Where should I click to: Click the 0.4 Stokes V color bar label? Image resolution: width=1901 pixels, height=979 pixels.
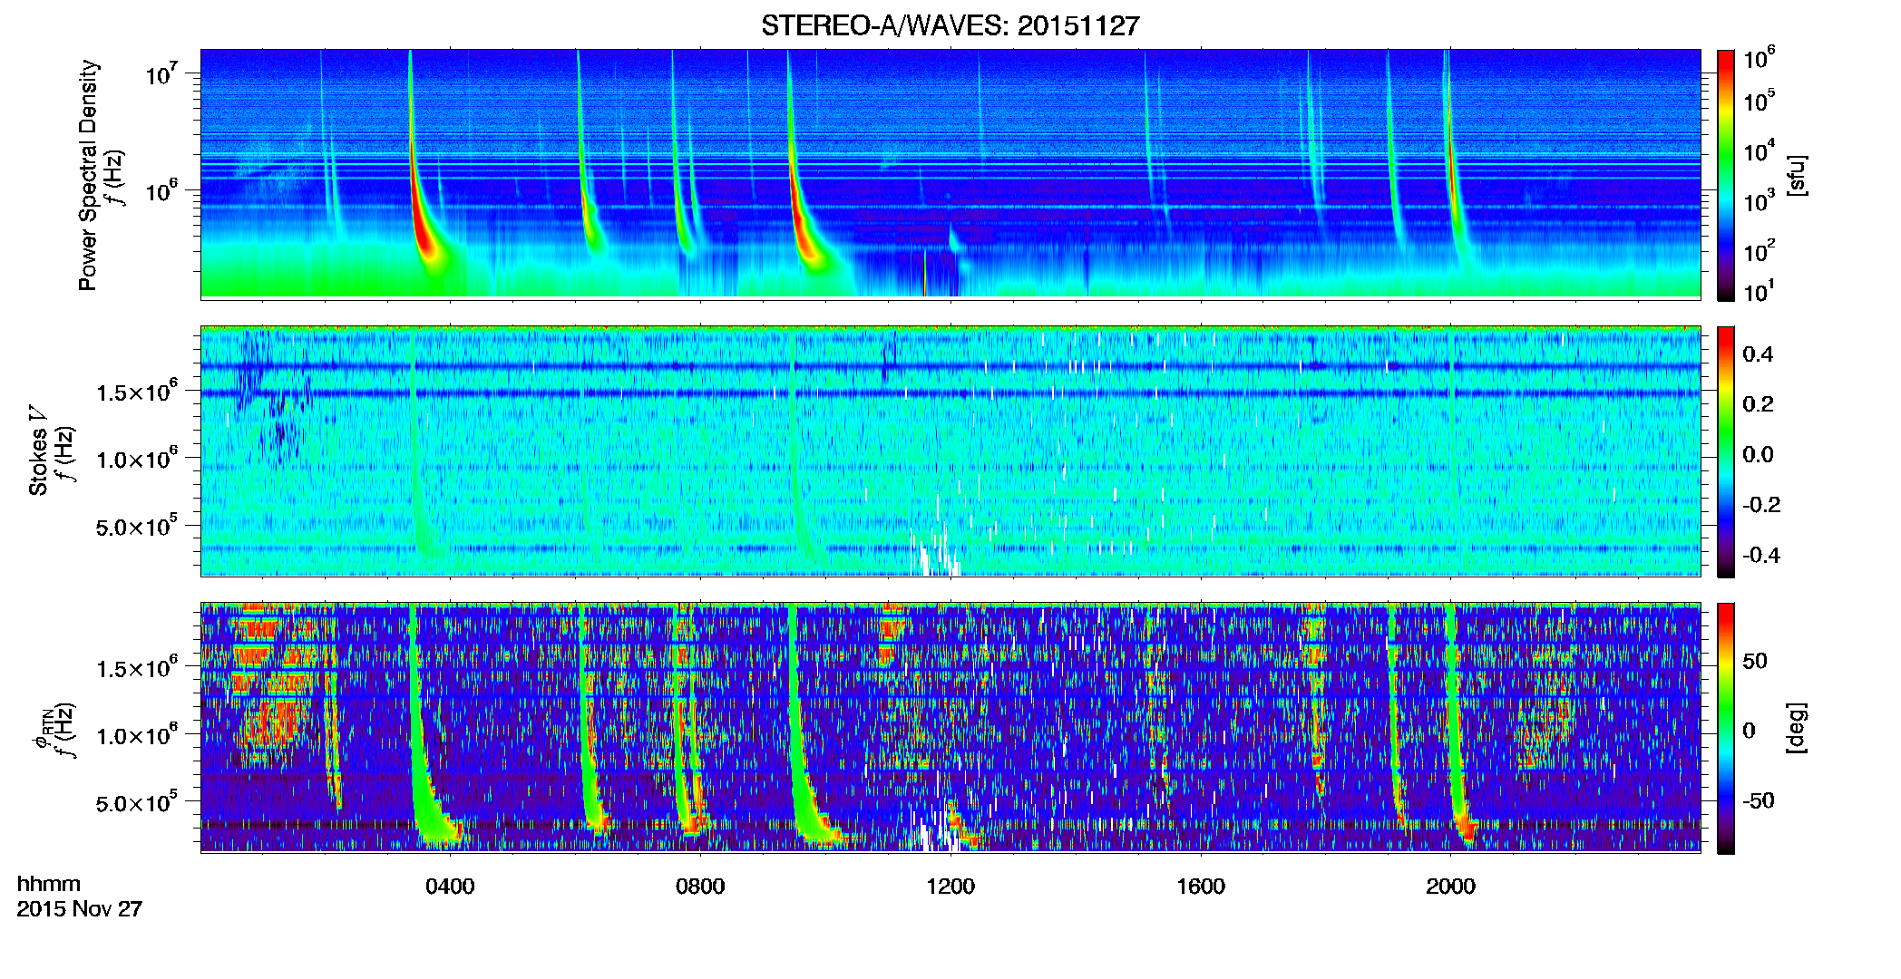(1758, 354)
